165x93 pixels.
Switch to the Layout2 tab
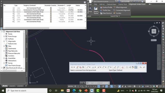click(x=20, y=86)
